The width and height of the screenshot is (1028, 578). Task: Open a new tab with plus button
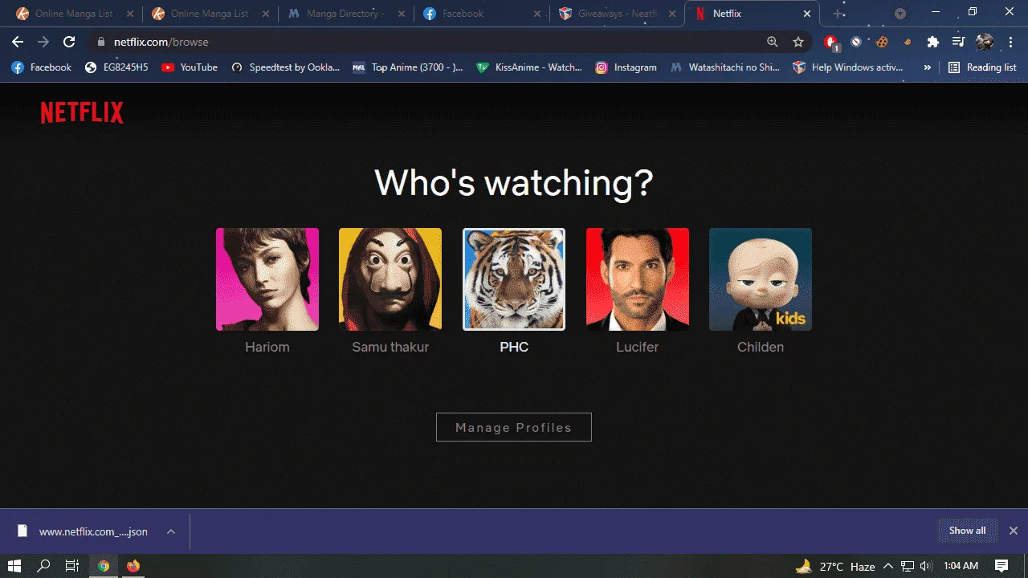[839, 14]
